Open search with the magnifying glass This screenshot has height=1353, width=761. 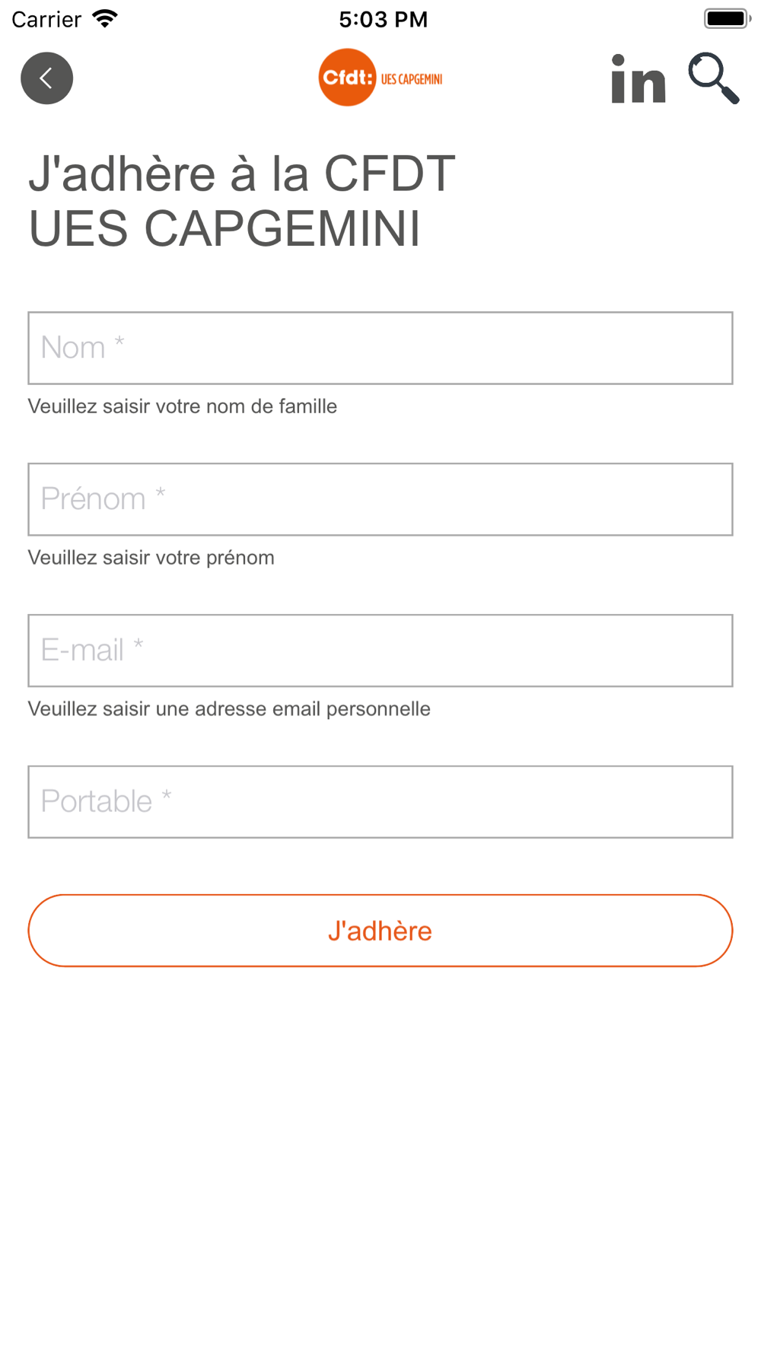pos(714,78)
